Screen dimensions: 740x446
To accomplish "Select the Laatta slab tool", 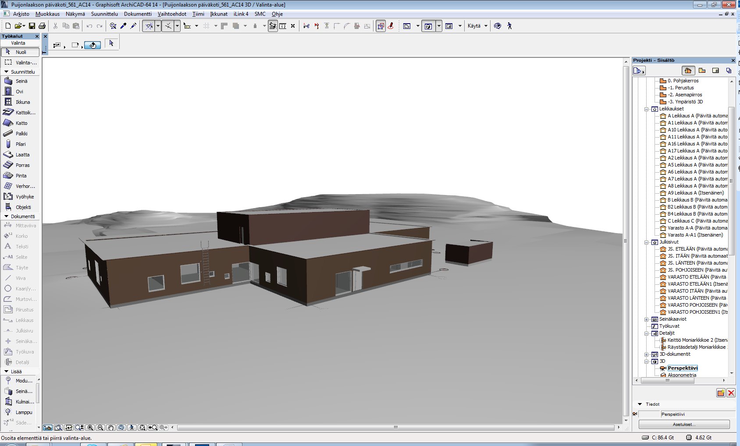I will click(20, 155).
